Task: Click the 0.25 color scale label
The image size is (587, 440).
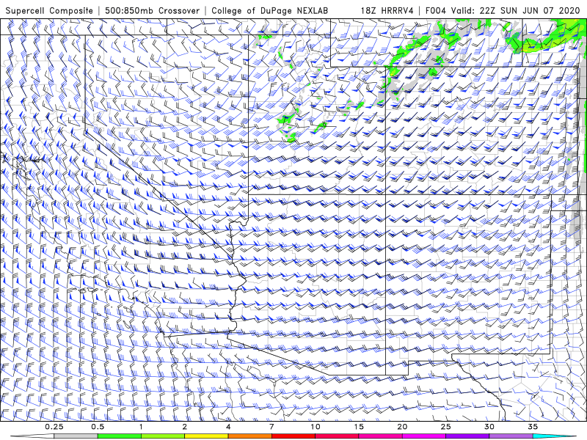Action: click(x=54, y=427)
